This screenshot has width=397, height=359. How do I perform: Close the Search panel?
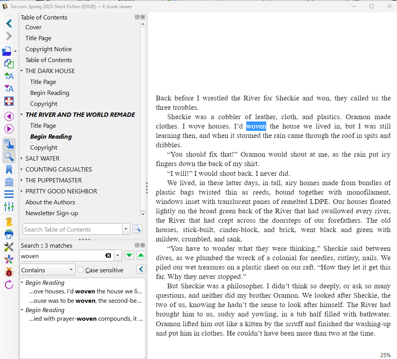coord(143,245)
